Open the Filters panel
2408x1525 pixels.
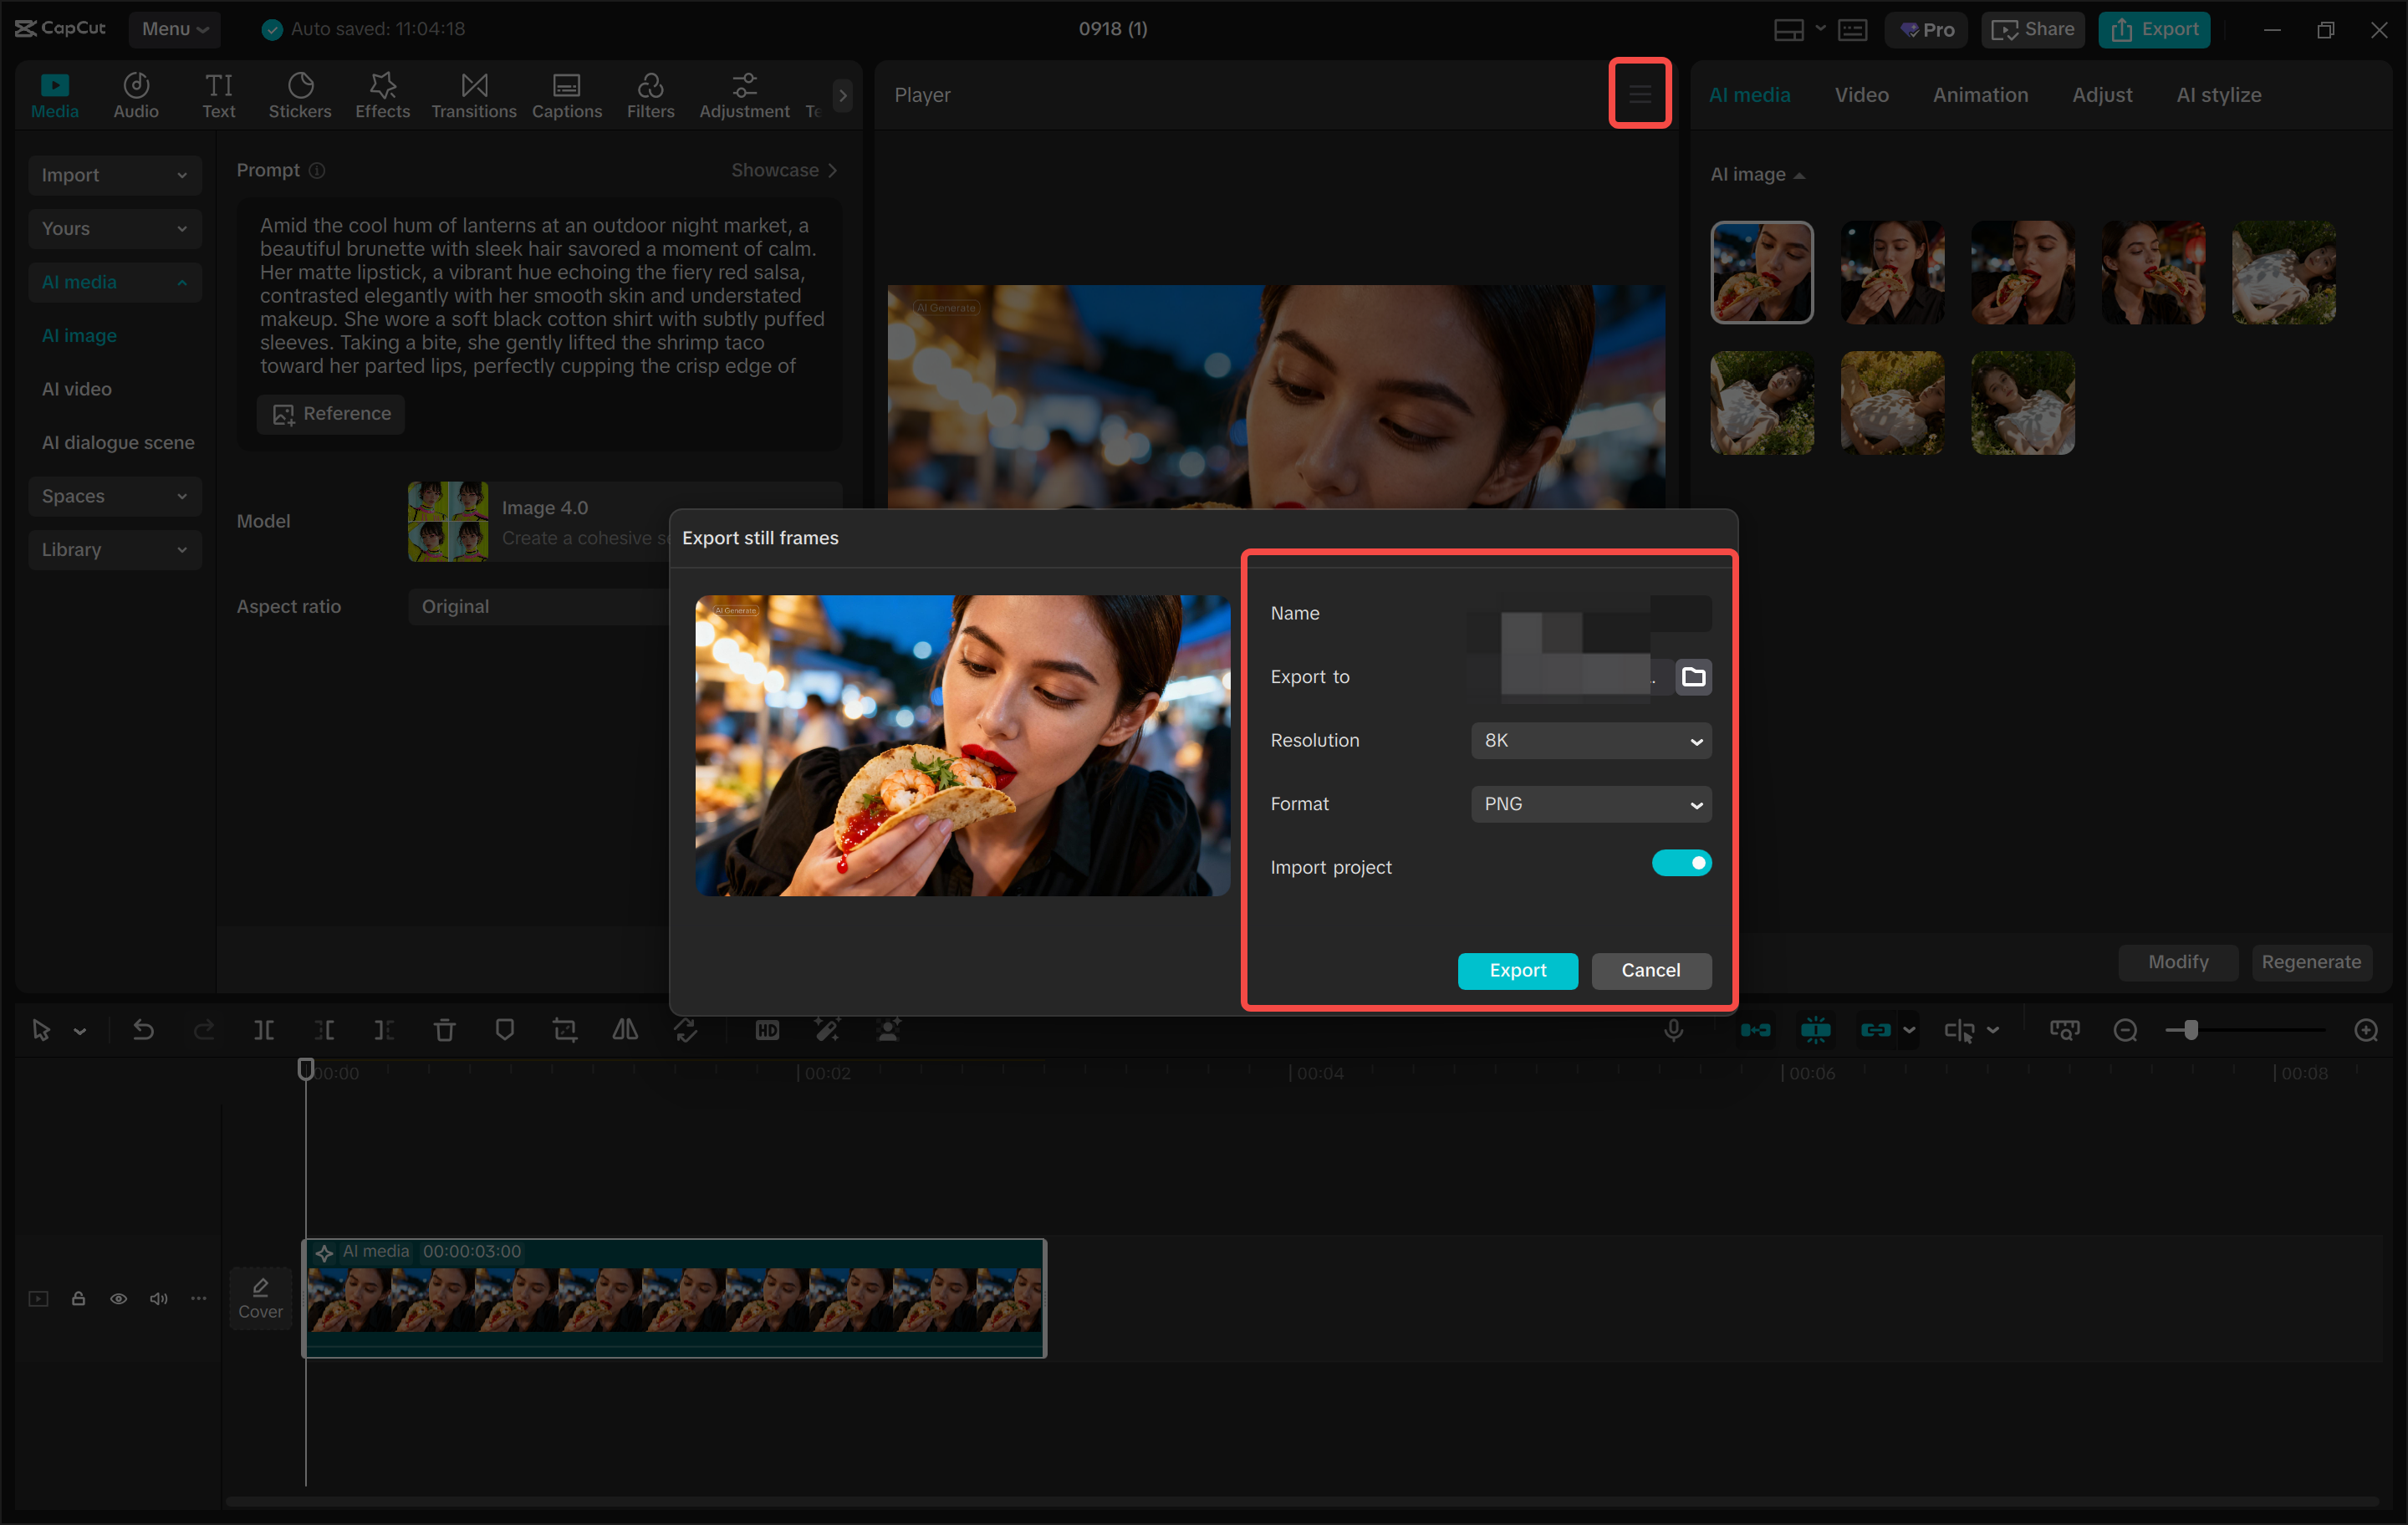[651, 95]
